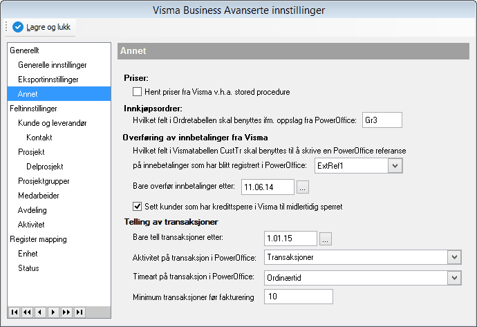477x327 pixels.
Task: Open Avdeling settings
Action: click(32, 210)
